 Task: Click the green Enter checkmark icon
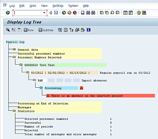pos(8,13)
